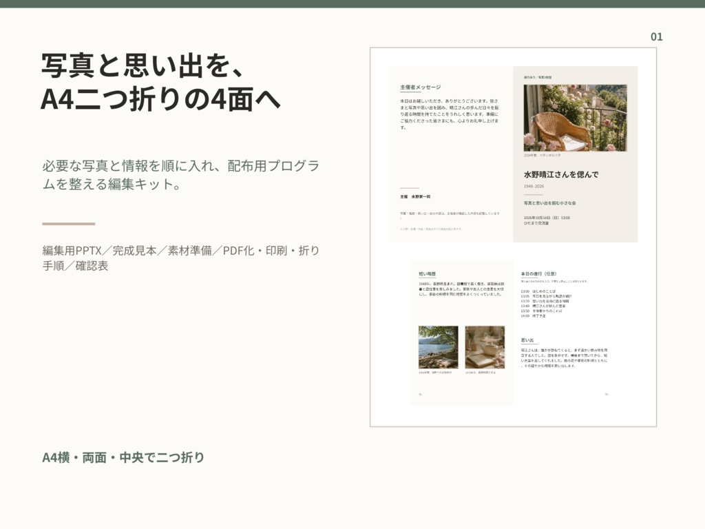The image size is (705, 529).
Task: Click the organizer line 主催 水野家一同
Action: (x=415, y=196)
